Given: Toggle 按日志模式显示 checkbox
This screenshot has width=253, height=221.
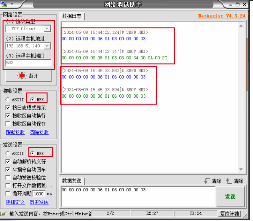Looking at the screenshot, I should pyautogui.click(x=8, y=108).
